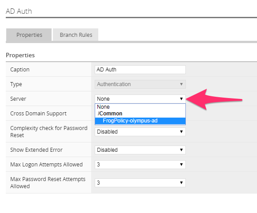
Task: Switch to the Properties tab
Action: 29,35
